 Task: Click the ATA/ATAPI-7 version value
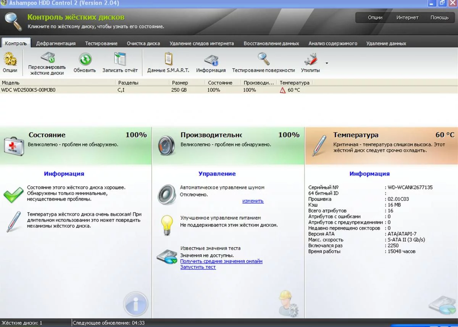(x=403, y=234)
